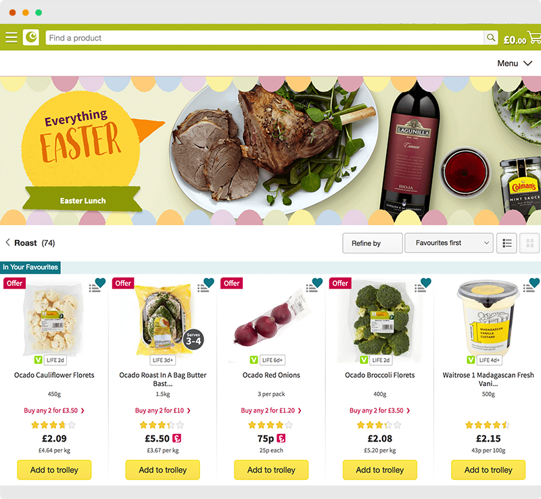541x499 pixels.
Task: Open the shopping list icon on Red Onions
Action: 310,288
